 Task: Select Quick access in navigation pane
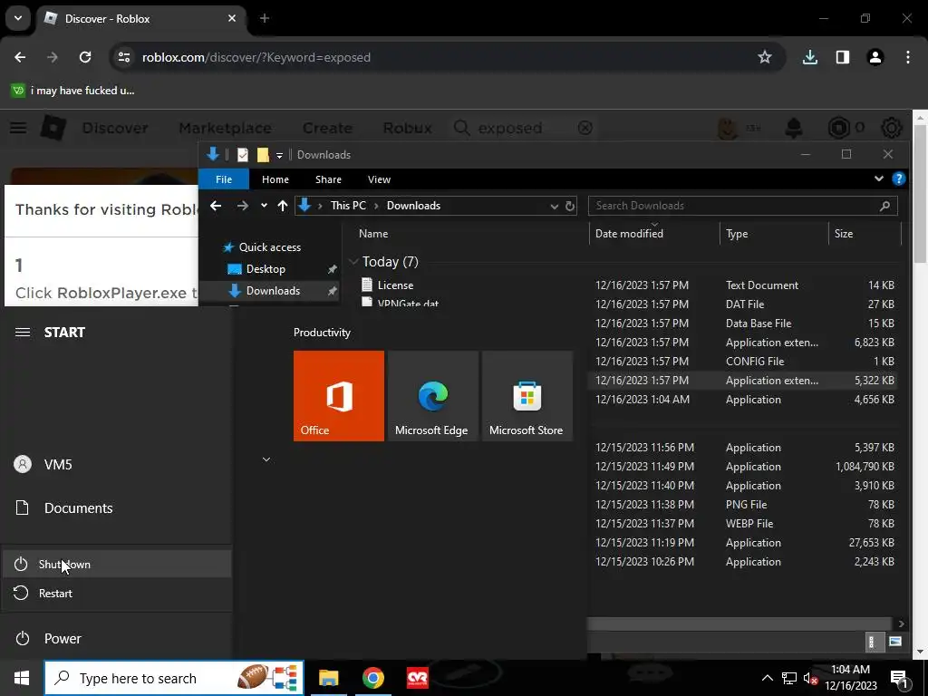point(270,247)
